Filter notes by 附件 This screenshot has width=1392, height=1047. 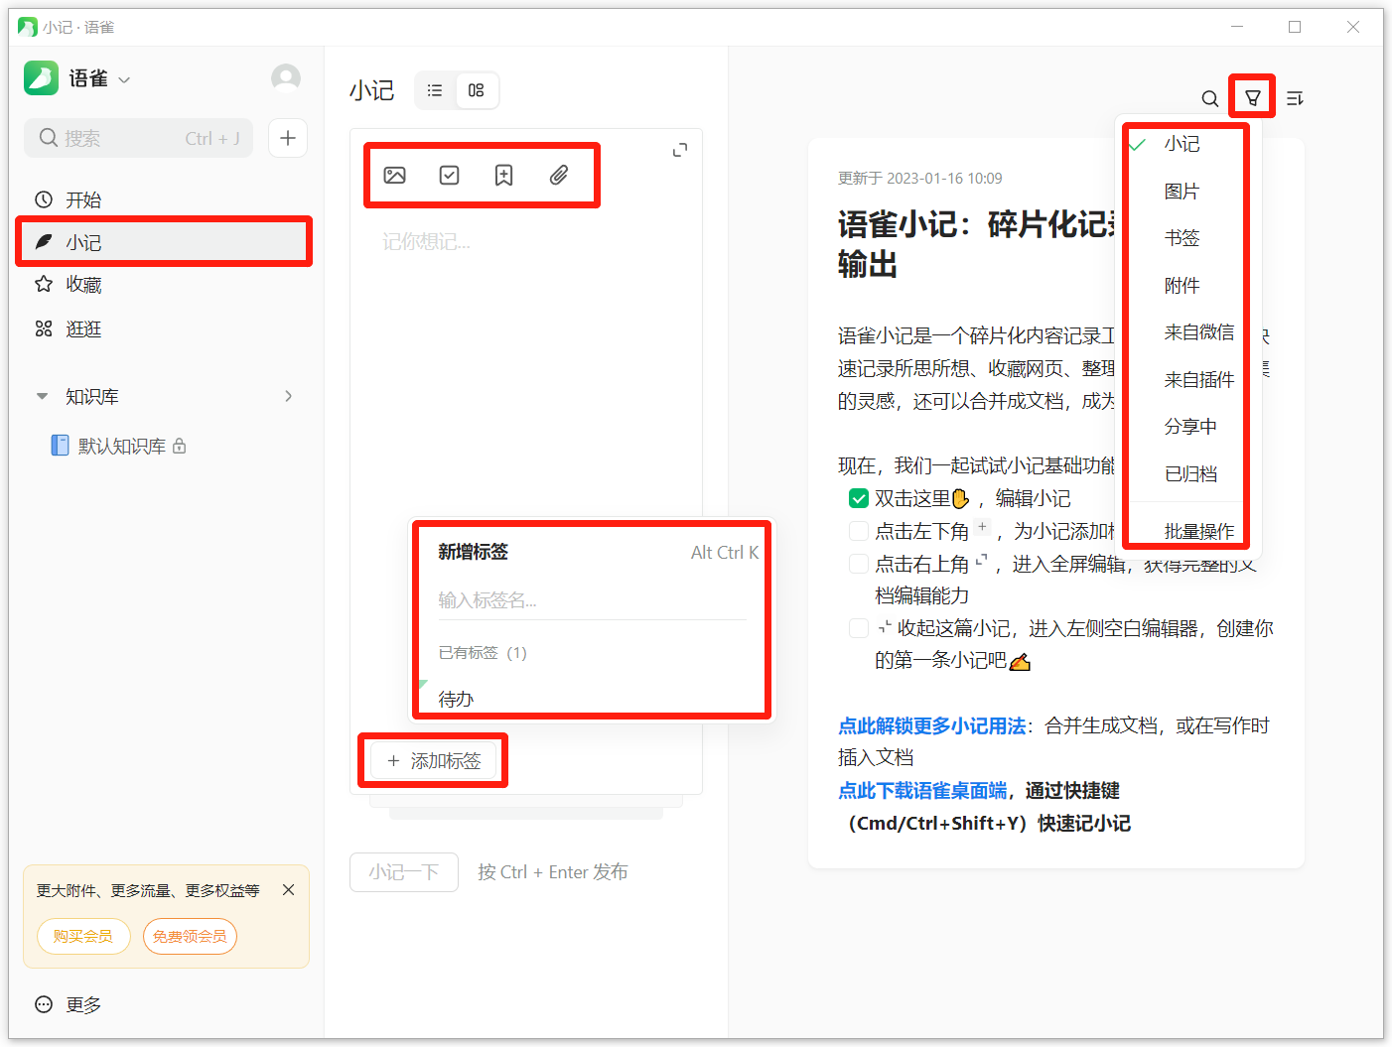click(x=1182, y=285)
